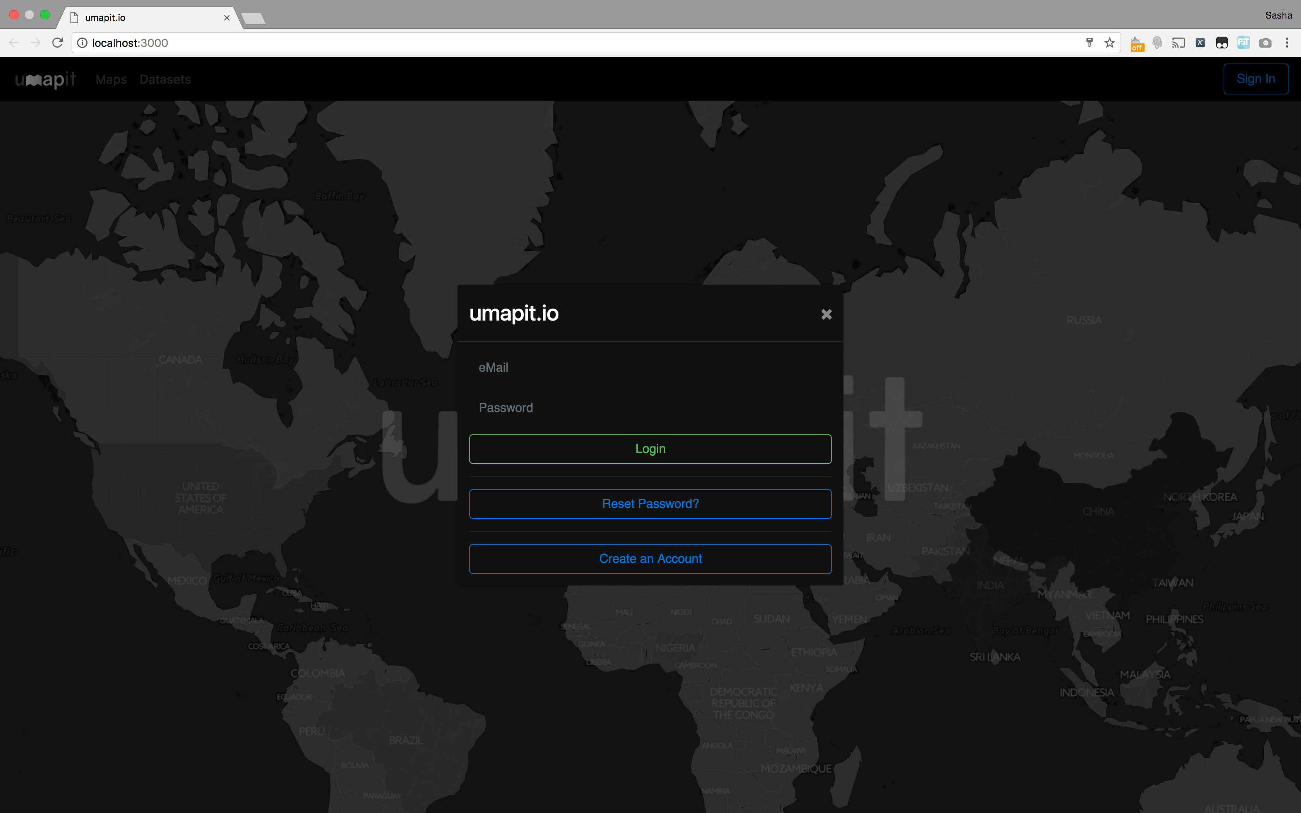Image resolution: width=1301 pixels, height=813 pixels.
Task: Open a new browser tab
Action: point(253,19)
